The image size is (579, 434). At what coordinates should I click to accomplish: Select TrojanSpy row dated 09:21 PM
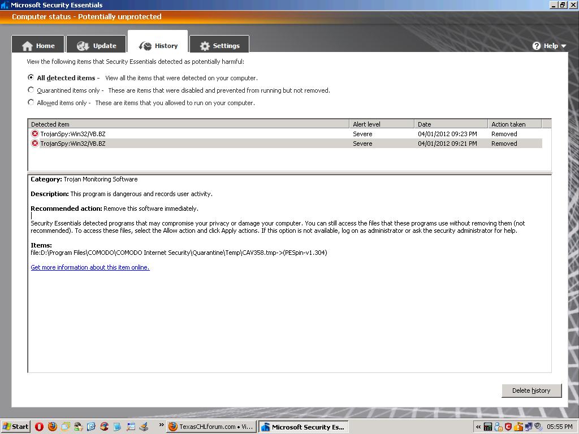(285, 143)
